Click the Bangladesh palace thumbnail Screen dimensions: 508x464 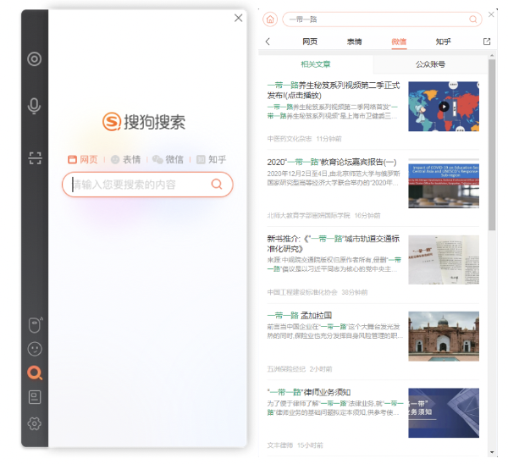[x=444, y=336]
